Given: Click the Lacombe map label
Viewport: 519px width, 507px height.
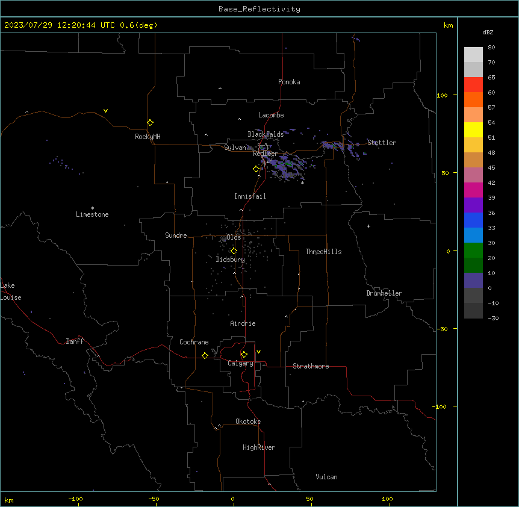Looking at the screenshot, I should click(x=271, y=115).
